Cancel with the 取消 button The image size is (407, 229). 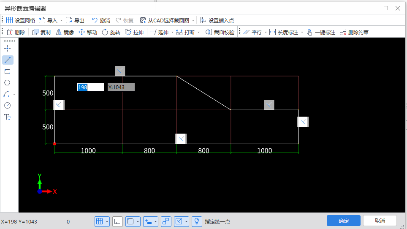click(380, 221)
